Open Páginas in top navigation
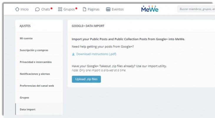Viewport: 215px width, 118px height. click(x=91, y=9)
